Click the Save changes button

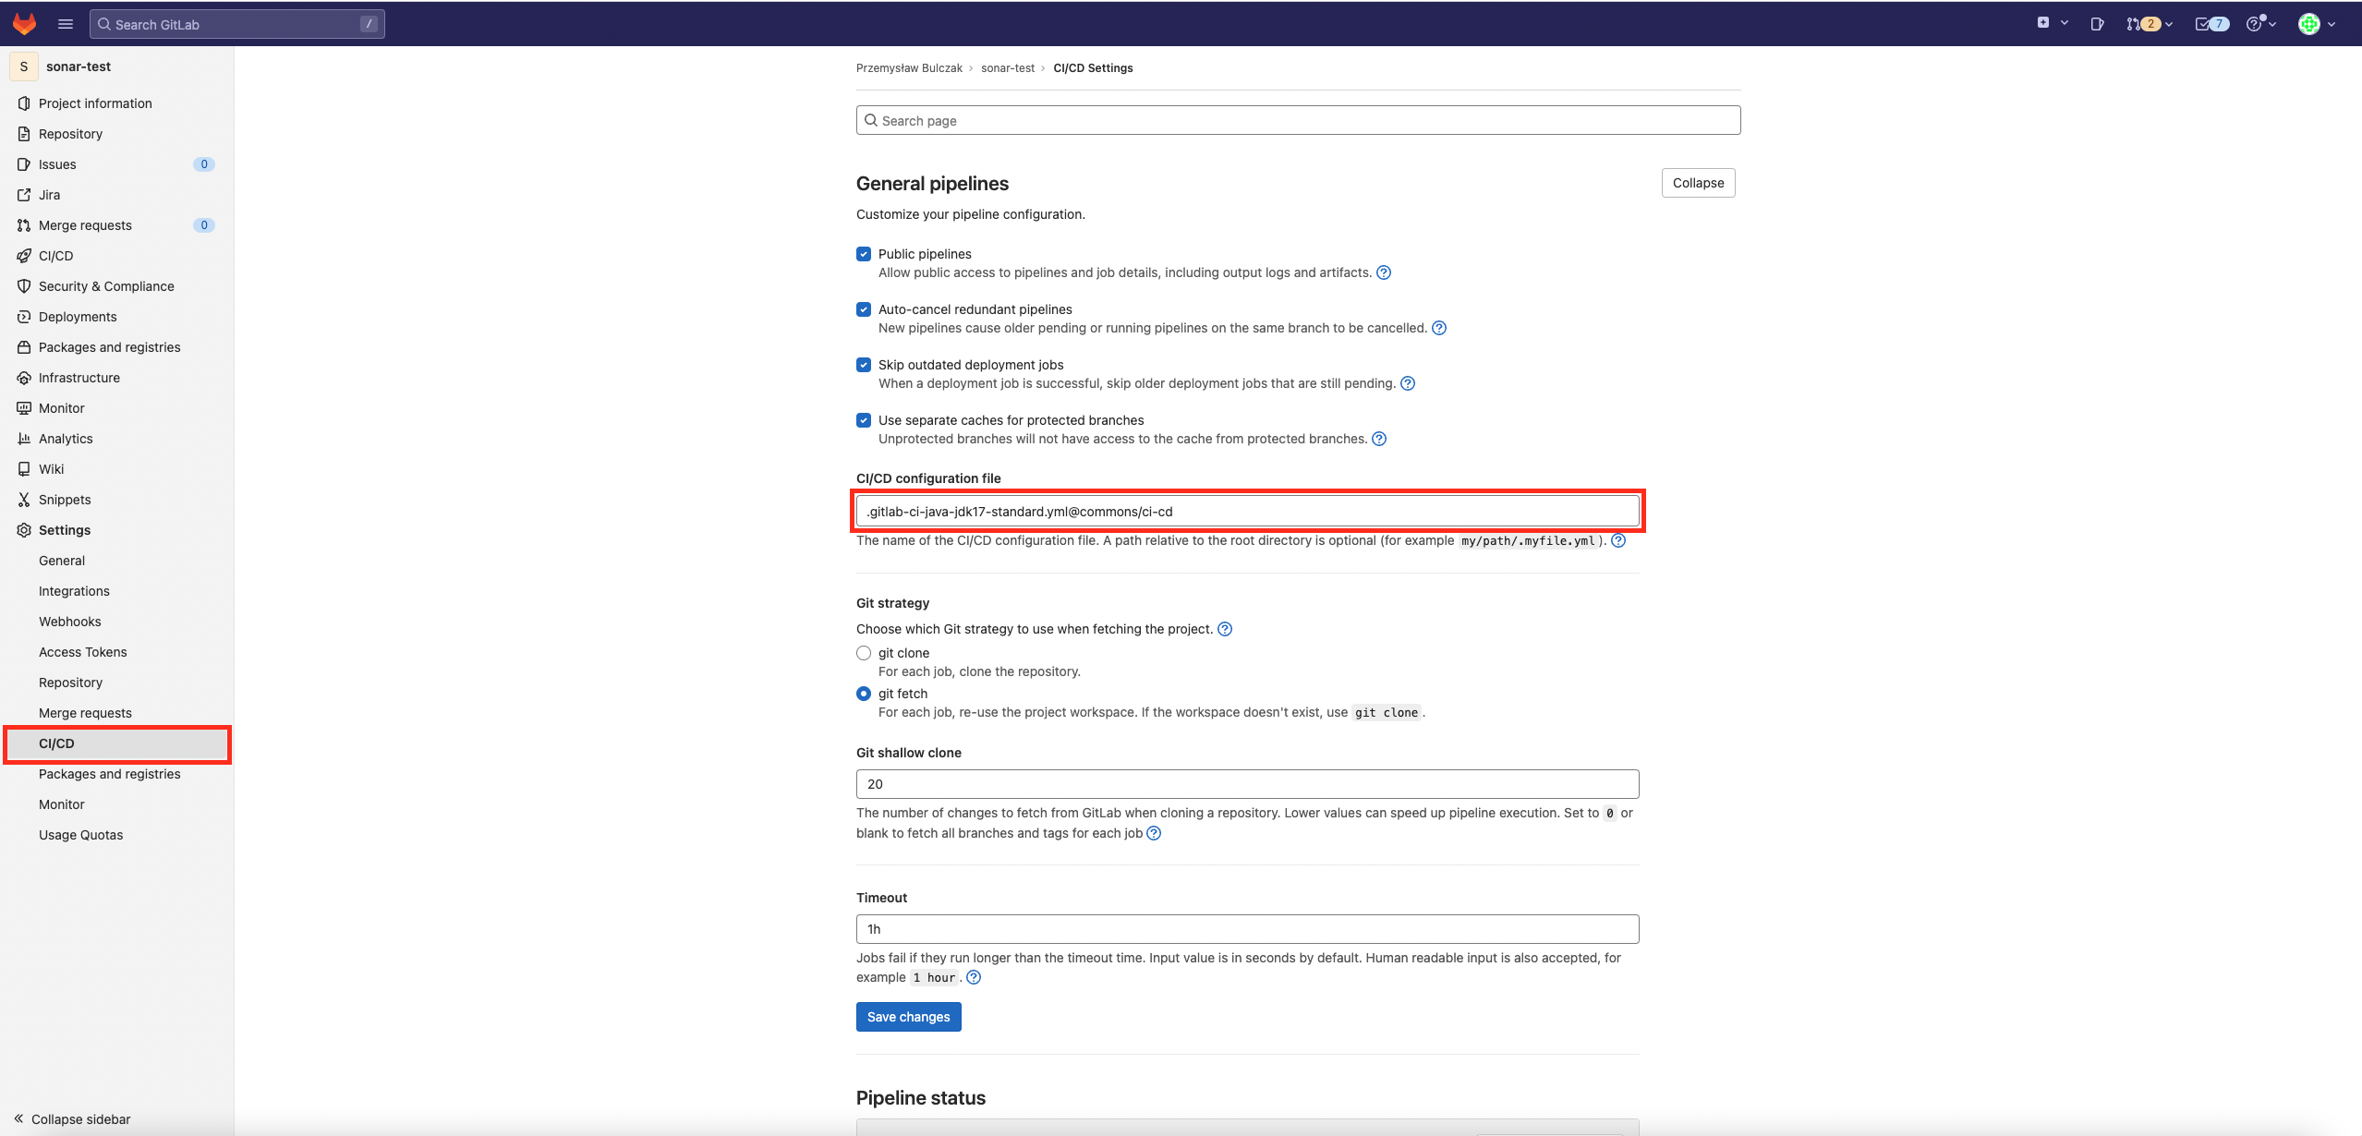pos(908,1017)
